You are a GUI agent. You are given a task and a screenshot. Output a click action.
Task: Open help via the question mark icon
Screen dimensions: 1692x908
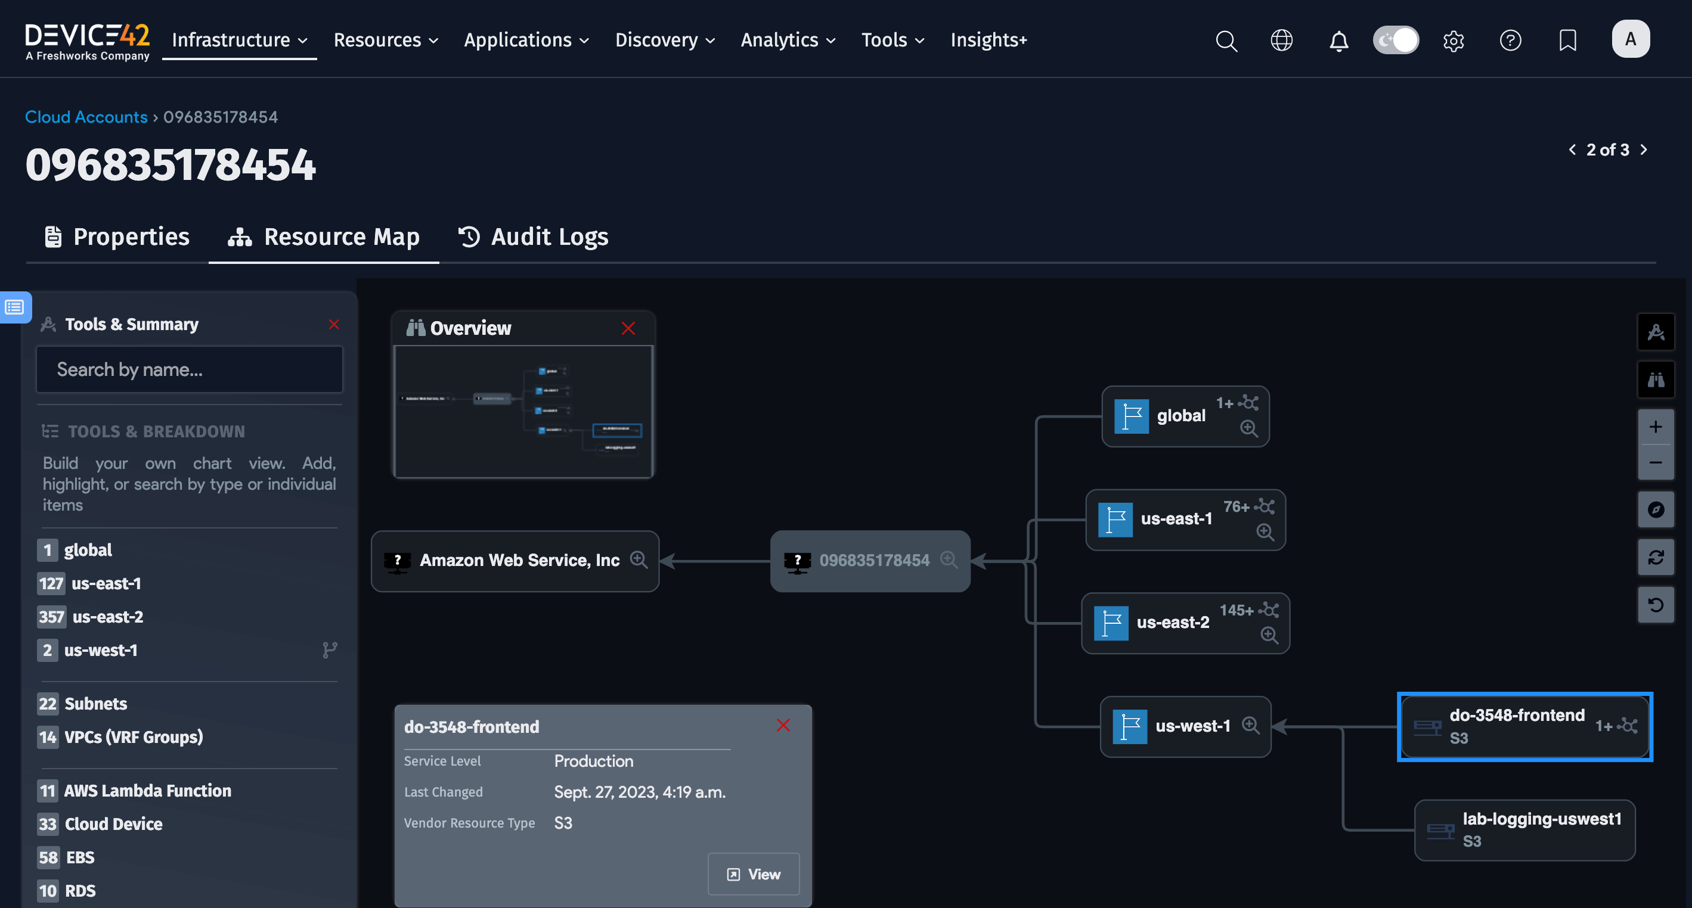(x=1510, y=40)
